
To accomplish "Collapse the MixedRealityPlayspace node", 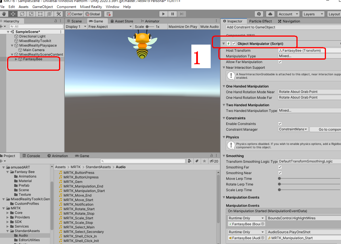I will pyautogui.click(x=12, y=45).
